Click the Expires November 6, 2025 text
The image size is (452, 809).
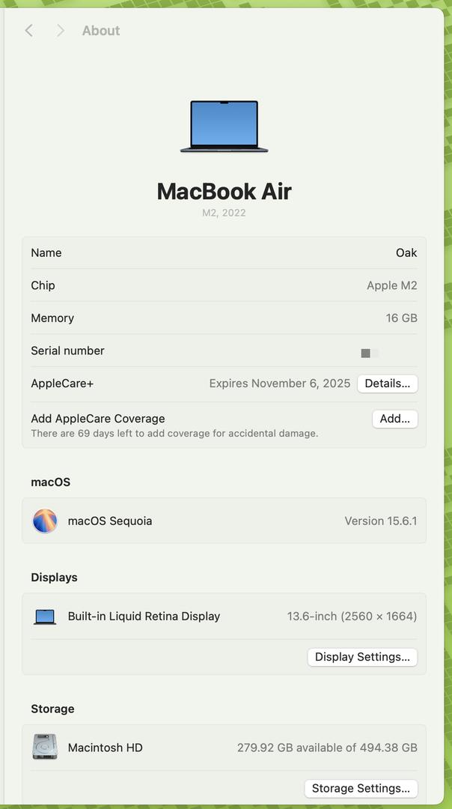click(280, 384)
